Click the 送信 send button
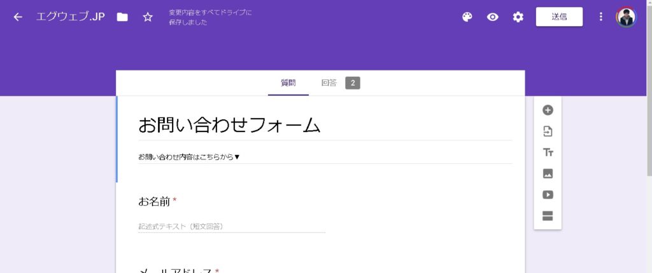 point(559,17)
